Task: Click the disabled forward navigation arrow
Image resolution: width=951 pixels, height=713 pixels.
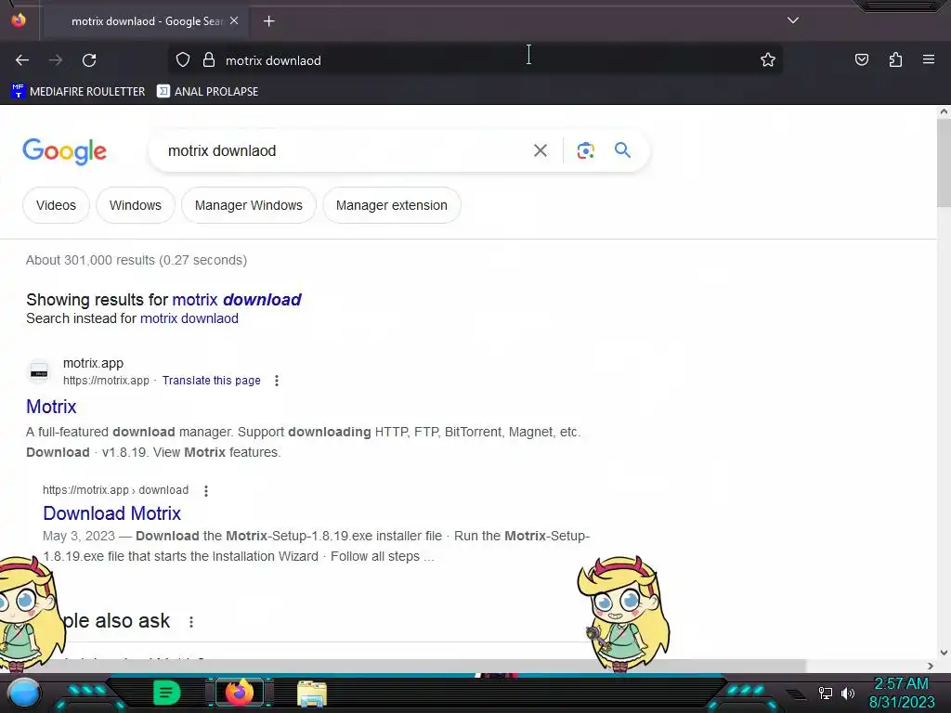Action: [56, 60]
